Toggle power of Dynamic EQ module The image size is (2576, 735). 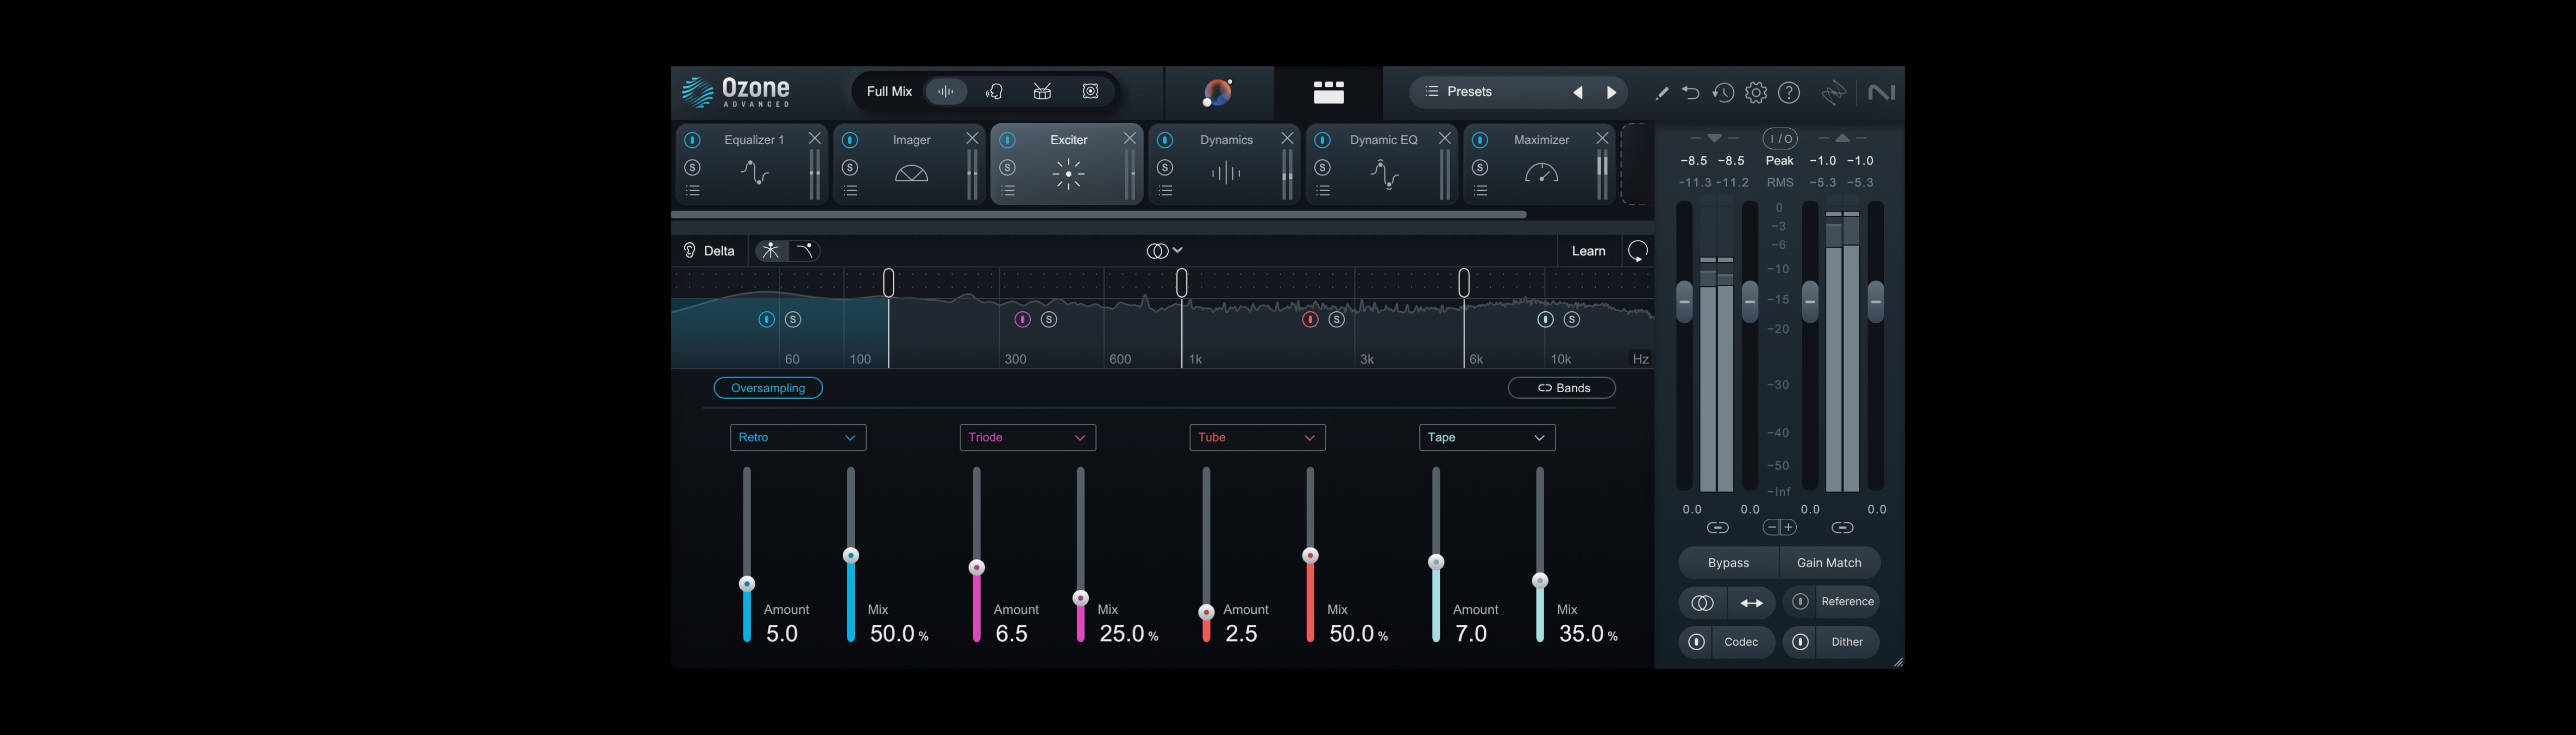(x=1323, y=140)
